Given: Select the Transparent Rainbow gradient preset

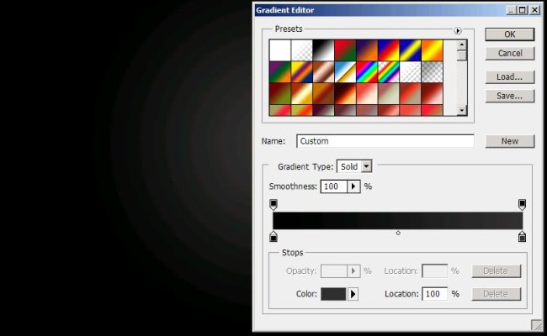Looking at the screenshot, I should tap(389, 72).
